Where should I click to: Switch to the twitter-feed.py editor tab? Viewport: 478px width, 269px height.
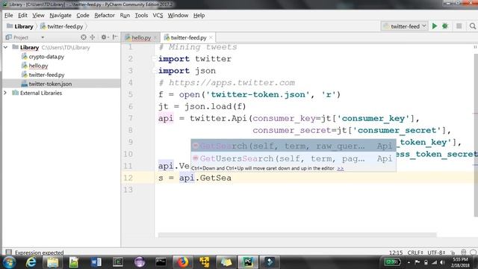(188, 37)
